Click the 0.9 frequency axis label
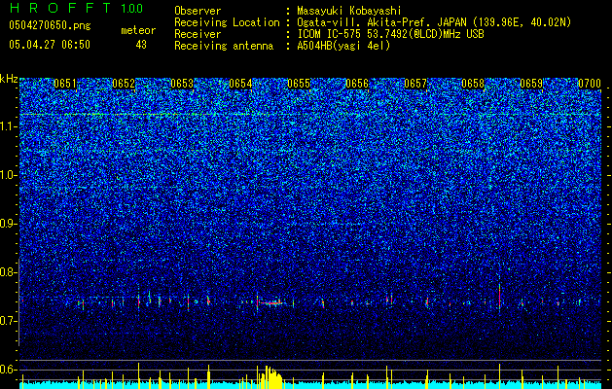The image size is (612, 389). point(8,224)
